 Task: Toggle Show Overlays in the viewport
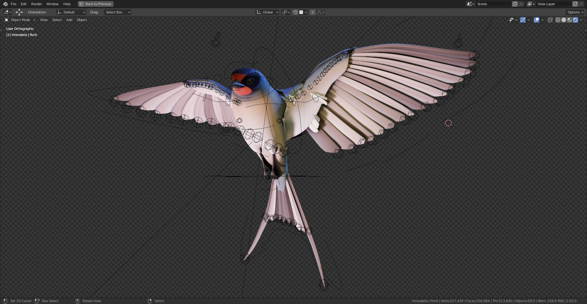(x=537, y=20)
